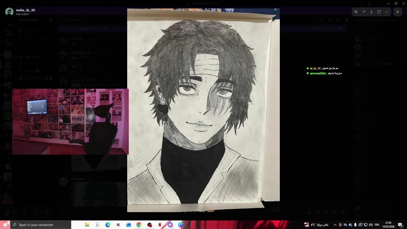Switch to Google Chrome in the taskbar
This screenshot has height=229, width=407.
pos(139,225)
